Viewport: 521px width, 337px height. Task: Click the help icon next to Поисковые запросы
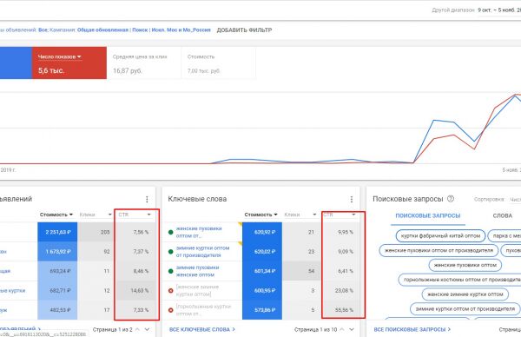[451, 199]
